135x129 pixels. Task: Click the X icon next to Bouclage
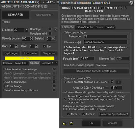tap(56, 30)
